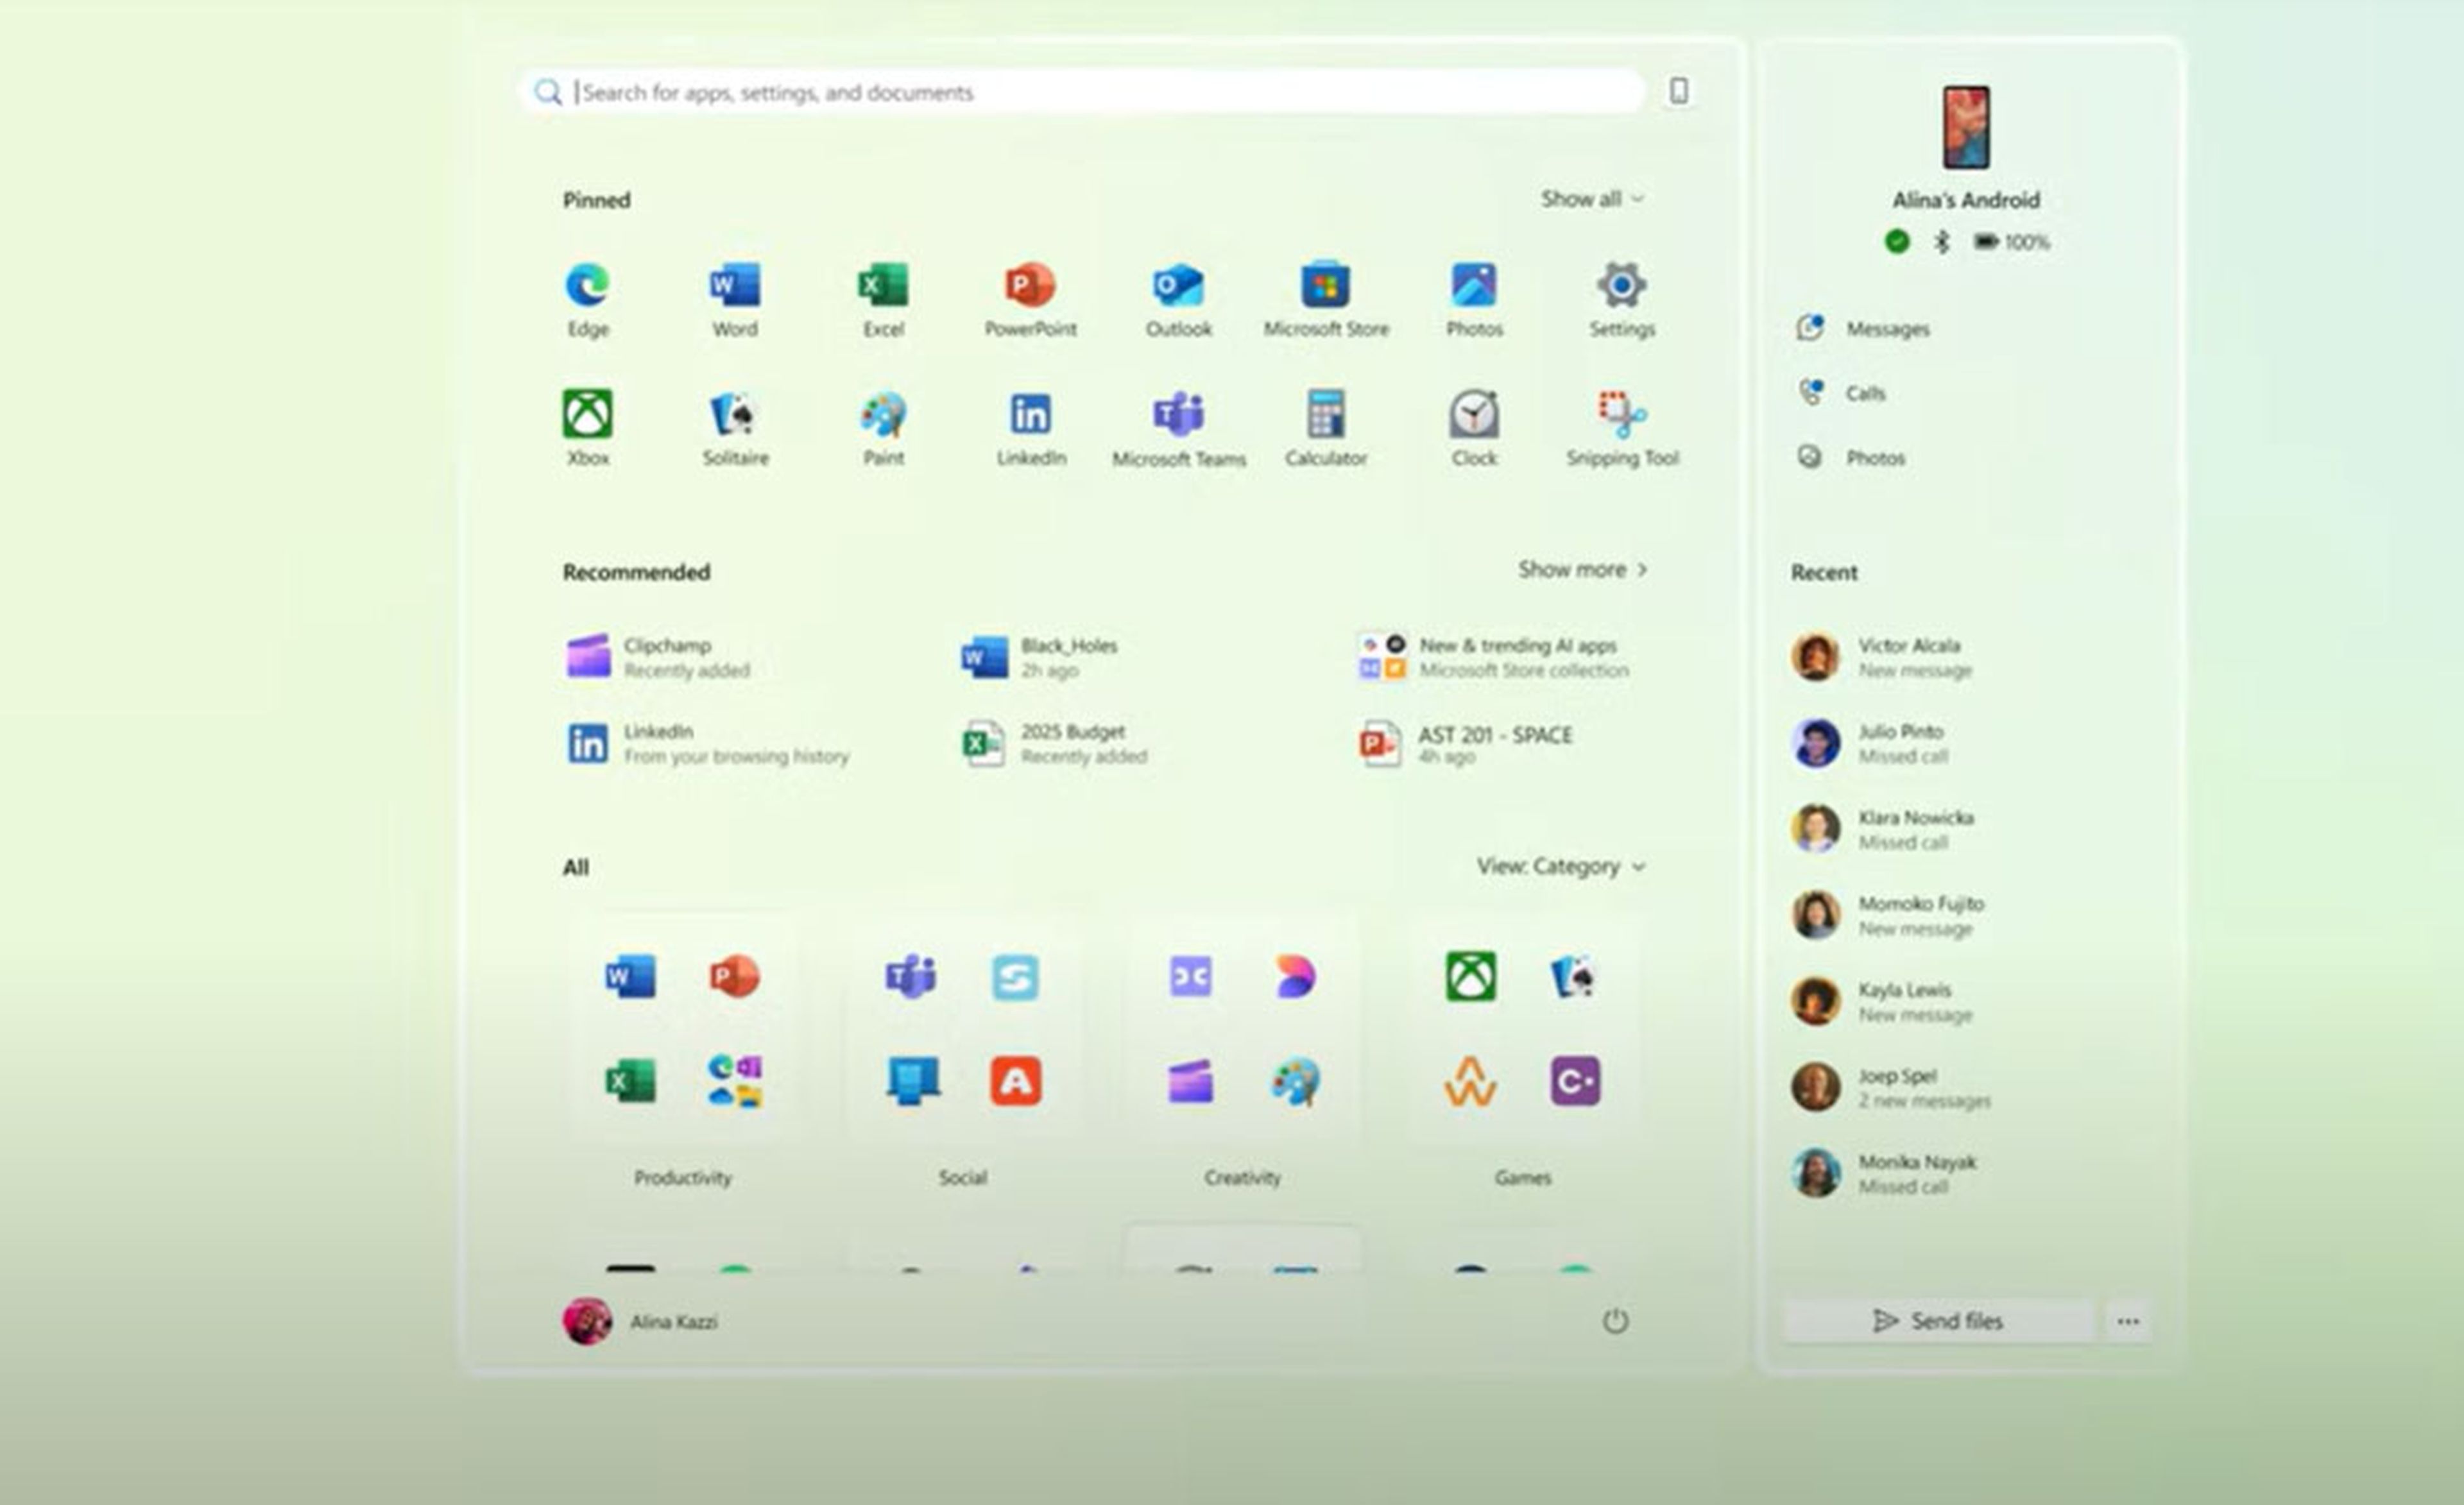Toggle the phone panel icon beside search
The width and height of the screenshot is (2464, 1505).
coord(1679,91)
